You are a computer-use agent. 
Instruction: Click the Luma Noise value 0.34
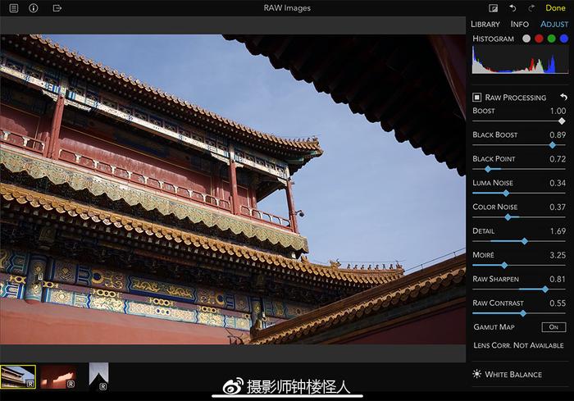click(558, 183)
